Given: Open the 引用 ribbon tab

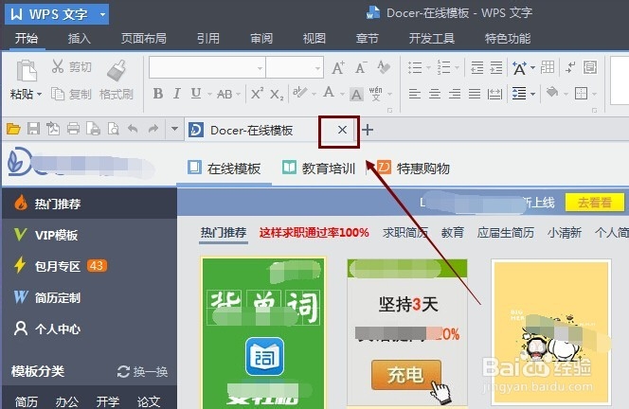Looking at the screenshot, I should click(x=208, y=39).
